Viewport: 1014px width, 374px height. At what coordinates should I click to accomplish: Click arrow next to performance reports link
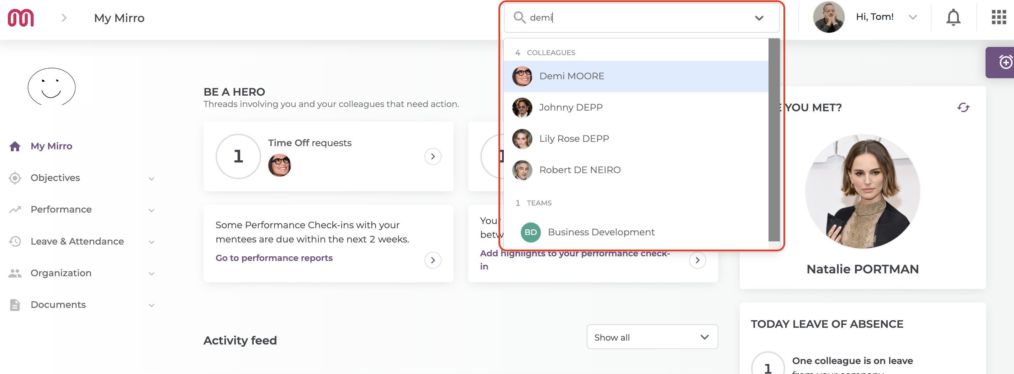coord(433,260)
